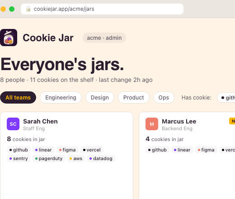Viewport: 235px width, 199px height.
Task: Click the 'Backend Eng' role text
Action: [177, 128]
